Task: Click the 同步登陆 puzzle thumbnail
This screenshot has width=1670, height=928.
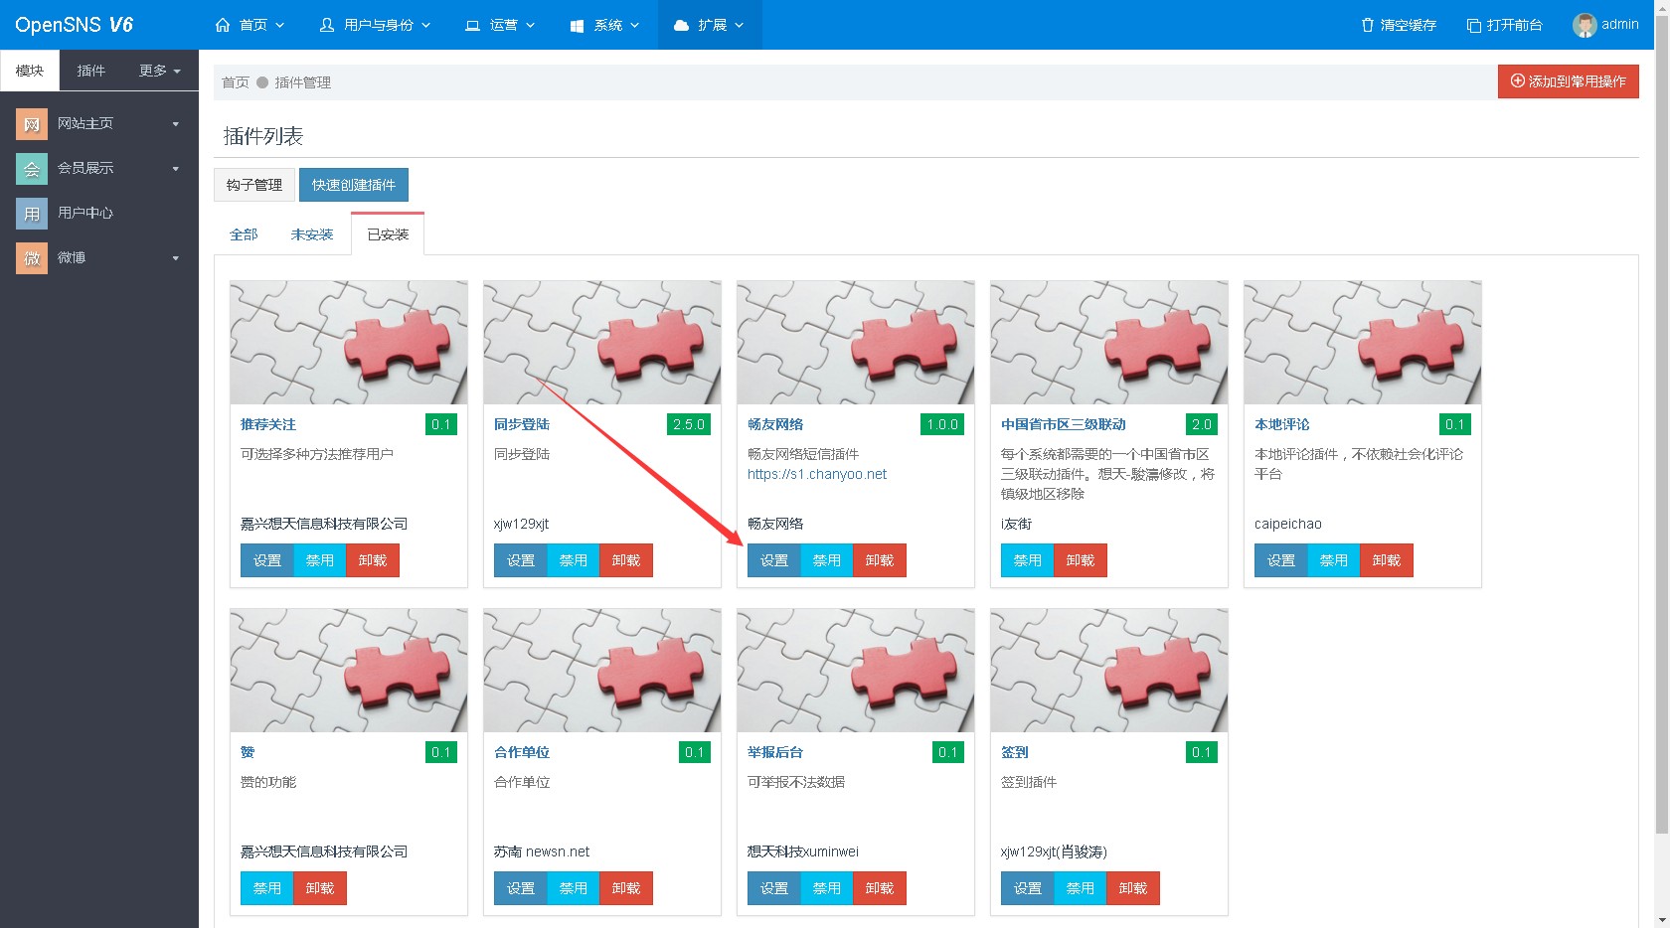Action: tap(602, 343)
